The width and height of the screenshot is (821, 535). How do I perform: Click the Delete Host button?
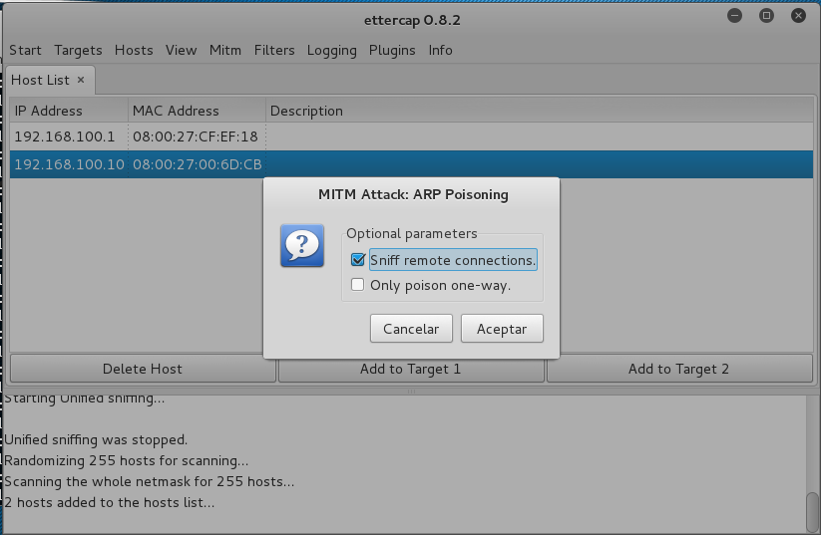(143, 369)
